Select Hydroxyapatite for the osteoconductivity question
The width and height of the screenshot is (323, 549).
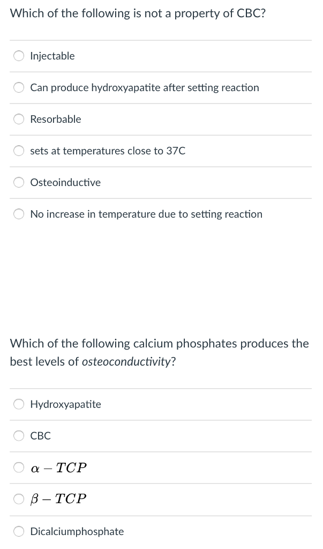pos(19,404)
